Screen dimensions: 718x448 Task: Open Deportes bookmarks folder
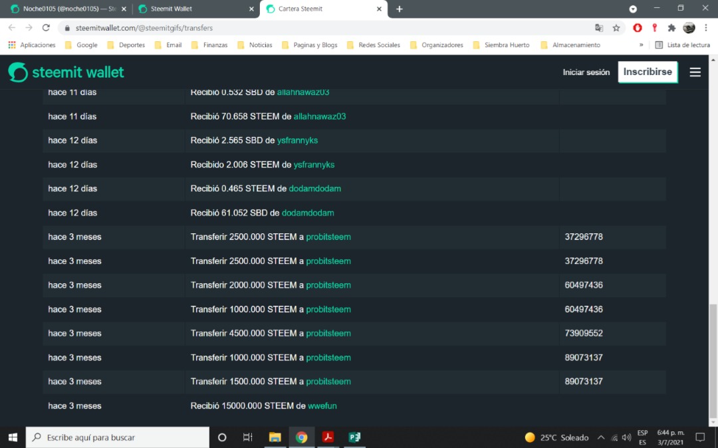pyautogui.click(x=126, y=45)
